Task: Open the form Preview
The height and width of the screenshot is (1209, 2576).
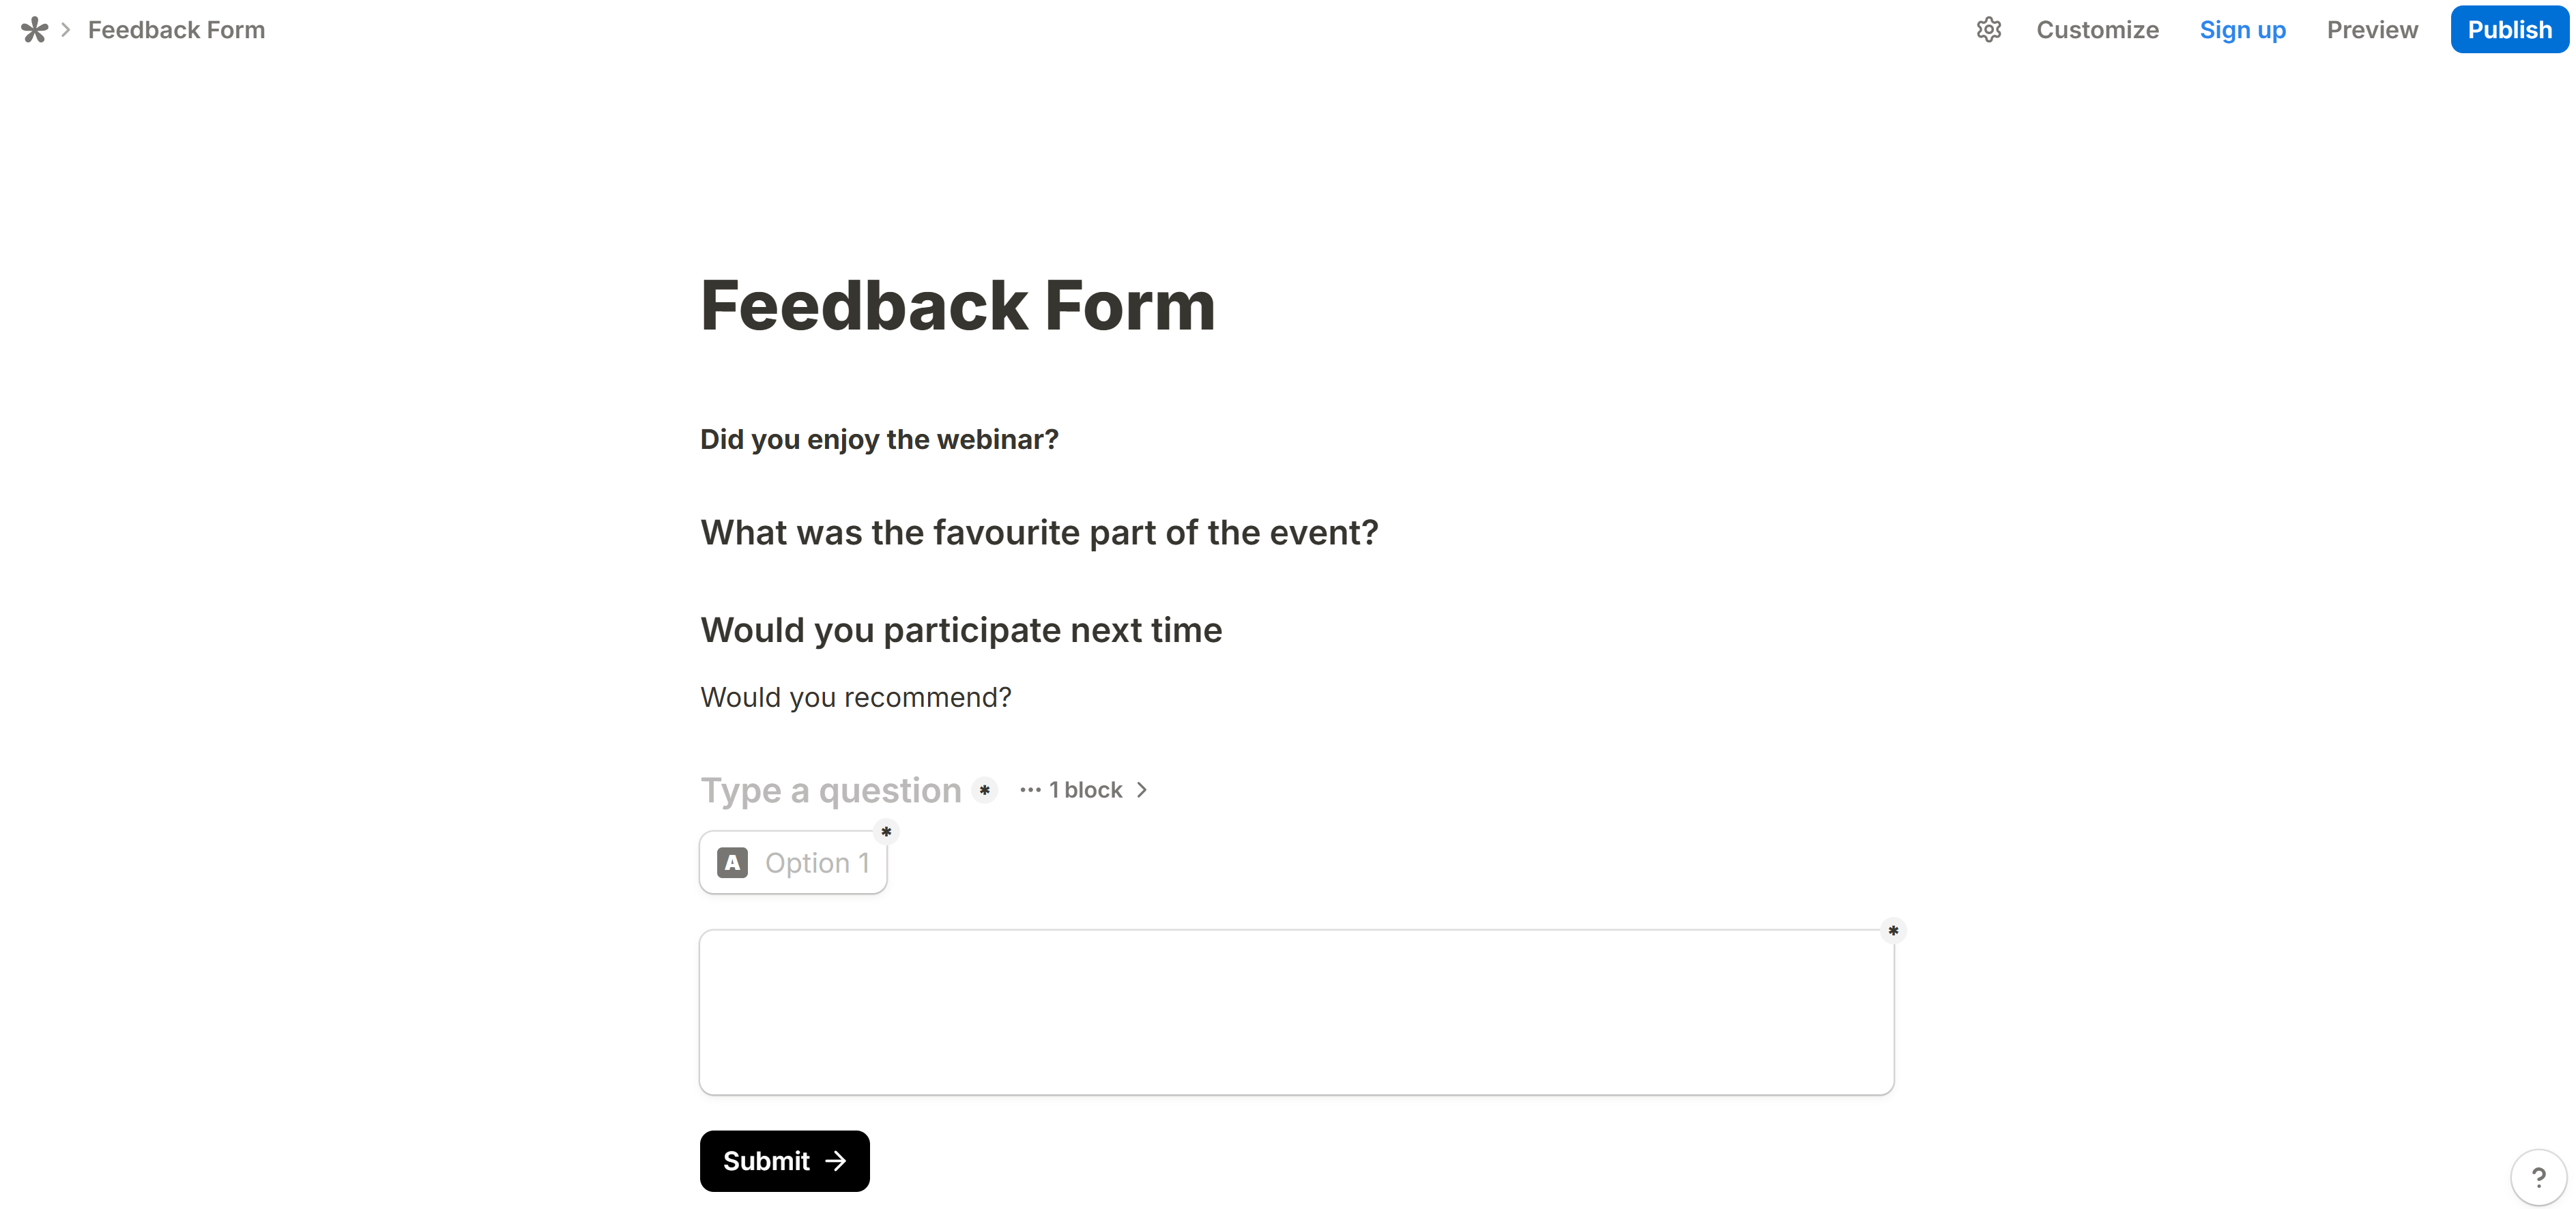Action: 2371,30
